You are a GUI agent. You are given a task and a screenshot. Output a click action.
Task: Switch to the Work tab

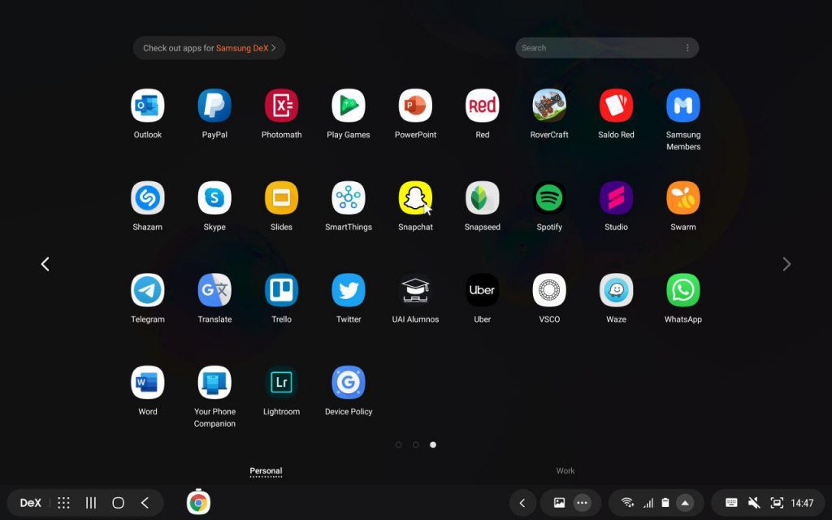[565, 470]
